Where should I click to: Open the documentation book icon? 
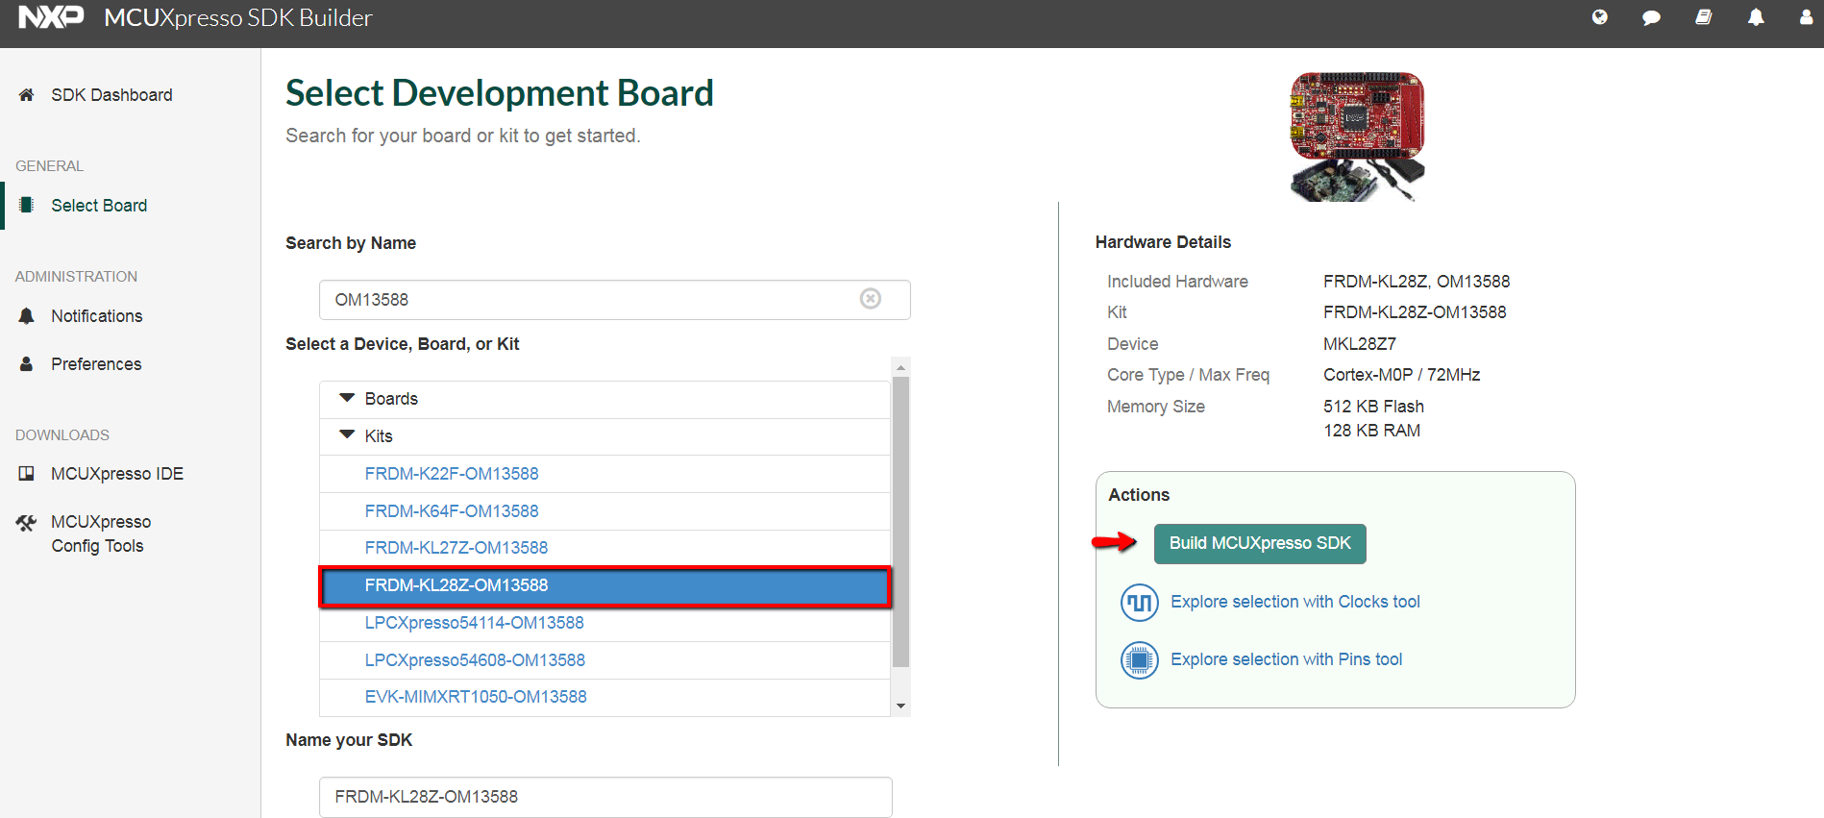tap(1703, 17)
